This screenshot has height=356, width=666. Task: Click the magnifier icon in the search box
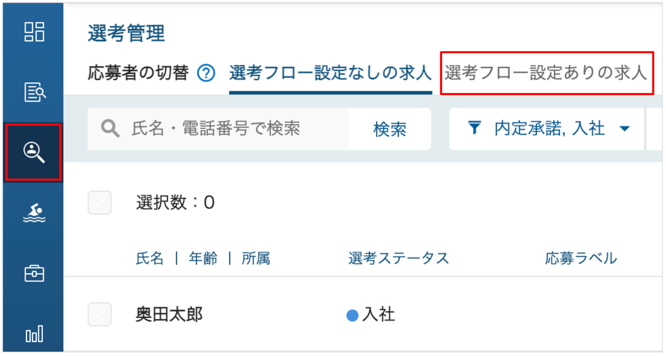[110, 128]
